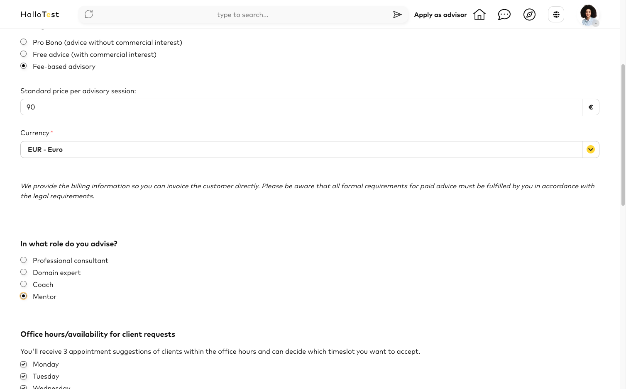Click 'Standard price per advisory session:' label
Screen dimensions: 626x389
point(78,91)
